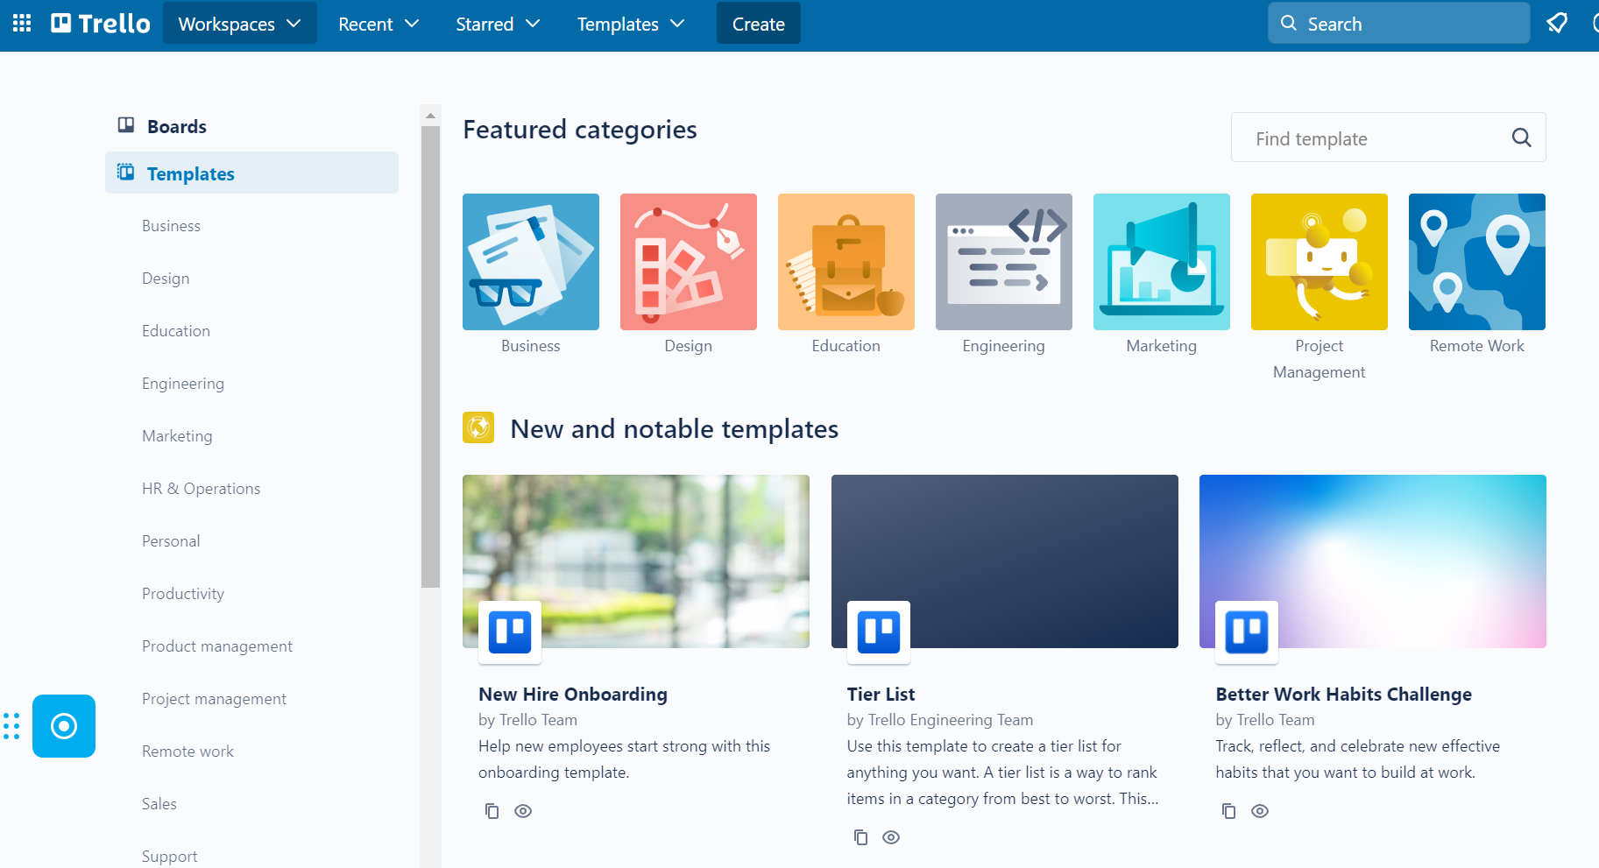Open the Marketing category tile

[1162, 262]
